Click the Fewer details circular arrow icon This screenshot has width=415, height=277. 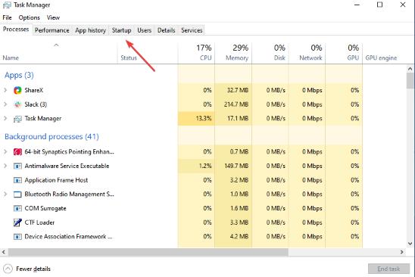[x=8, y=269]
